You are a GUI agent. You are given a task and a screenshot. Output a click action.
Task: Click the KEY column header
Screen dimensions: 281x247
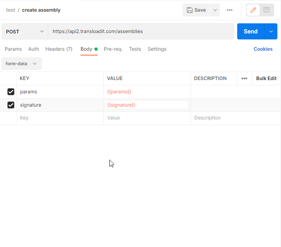25,78
